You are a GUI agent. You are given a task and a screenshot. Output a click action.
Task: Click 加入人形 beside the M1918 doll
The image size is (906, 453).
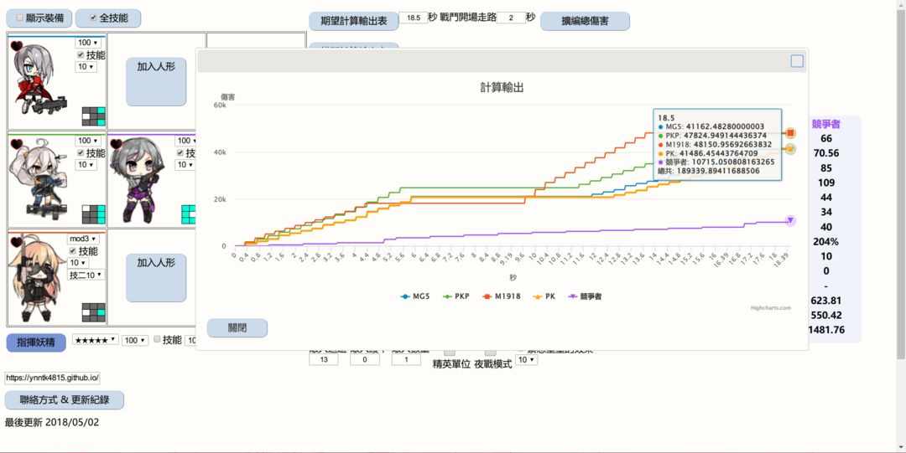point(156,277)
